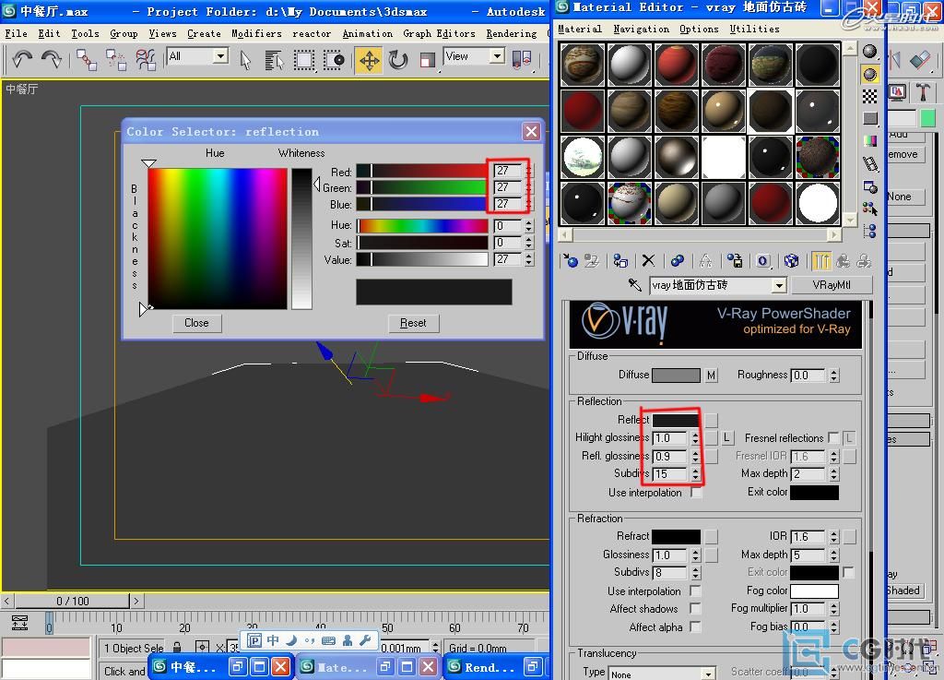944x680 pixels.
Task: Open Material Editor's Navigation menu
Action: [642, 29]
